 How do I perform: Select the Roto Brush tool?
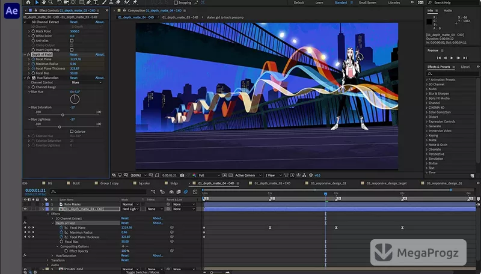pyautogui.click(x=127, y=2)
